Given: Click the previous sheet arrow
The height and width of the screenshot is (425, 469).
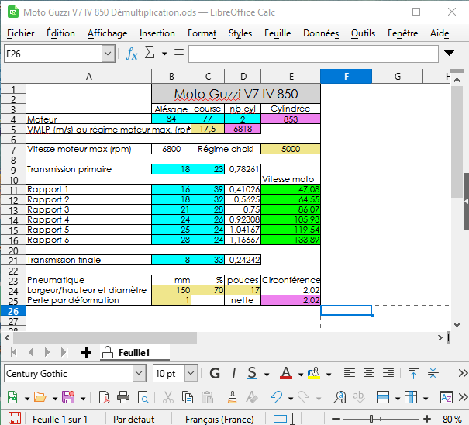Looking at the screenshot, I should (30, 352).
